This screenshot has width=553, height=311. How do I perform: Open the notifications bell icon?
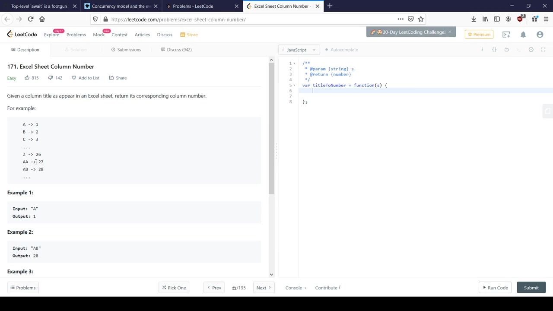click(523, 35)
